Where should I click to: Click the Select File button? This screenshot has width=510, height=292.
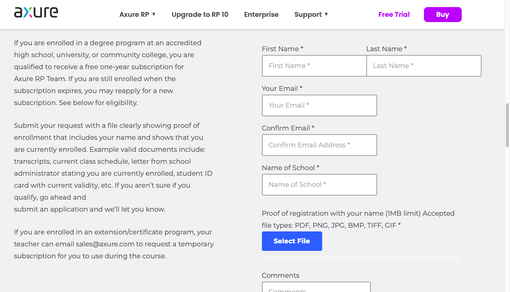(x=292, y=241)
